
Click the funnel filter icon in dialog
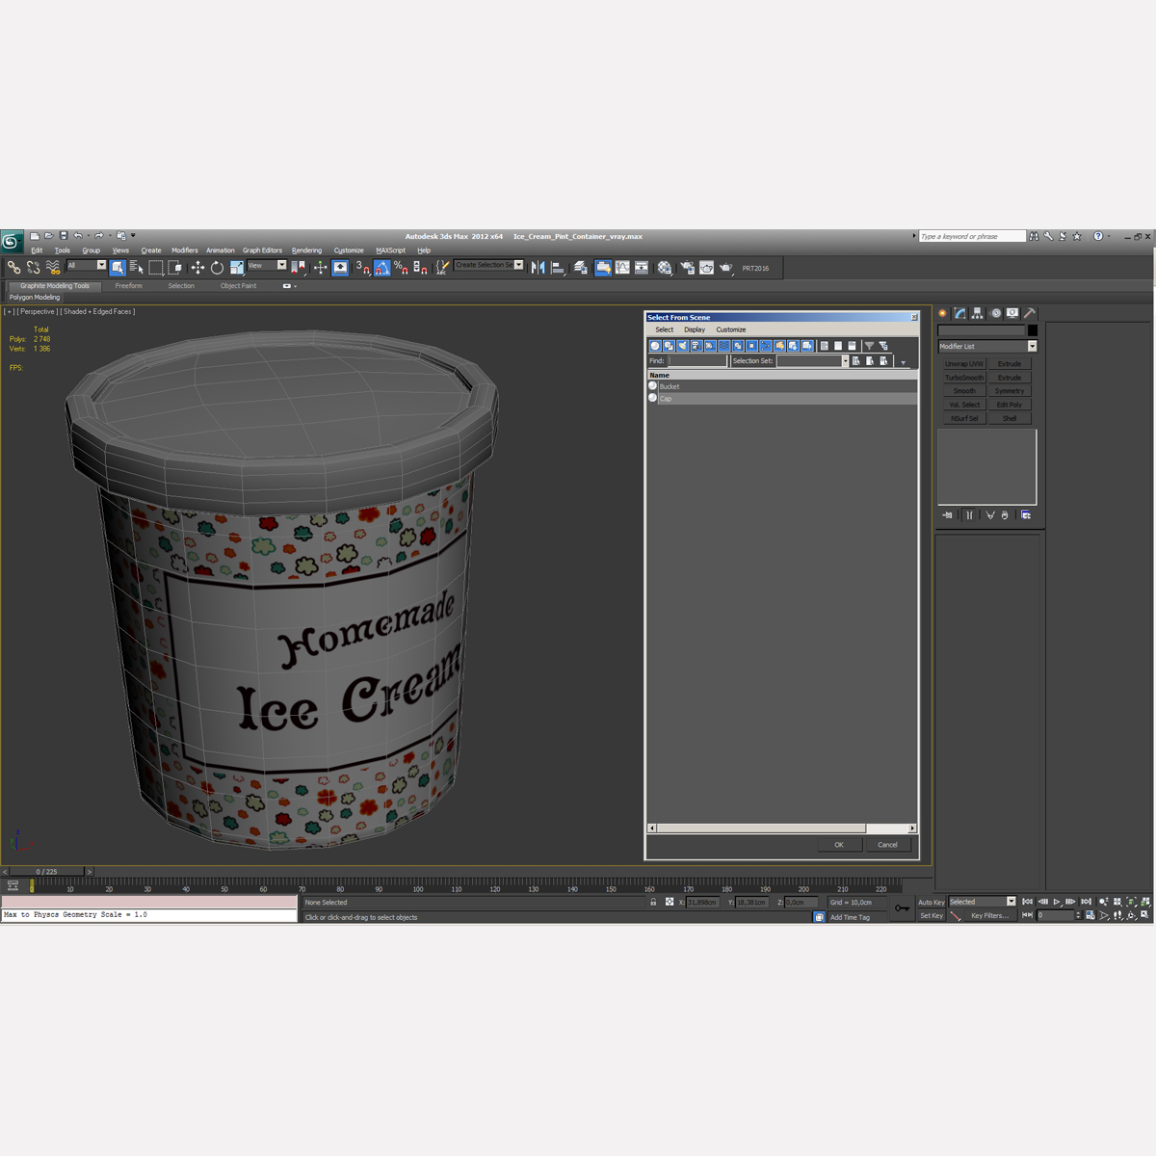coord(869,346)
